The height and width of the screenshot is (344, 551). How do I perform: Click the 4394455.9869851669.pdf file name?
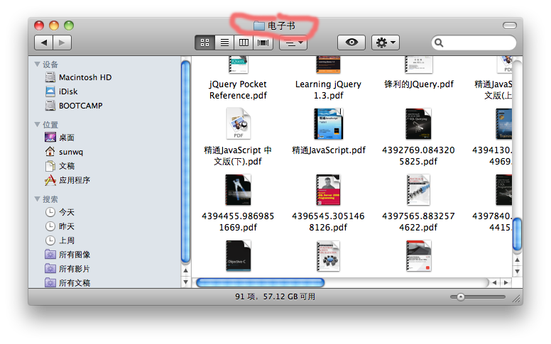point(238,222)
